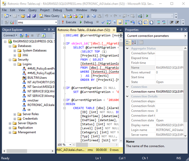
Task: Click the Save All icon
Action: coord(34,16)
